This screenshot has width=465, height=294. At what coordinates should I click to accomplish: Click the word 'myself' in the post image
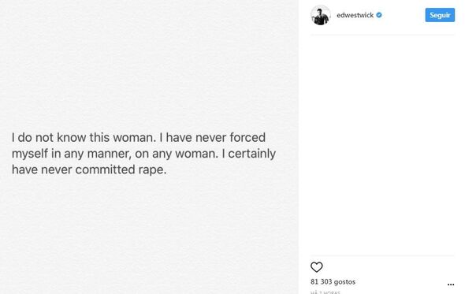pyautogui.click(x=30, y=154)
